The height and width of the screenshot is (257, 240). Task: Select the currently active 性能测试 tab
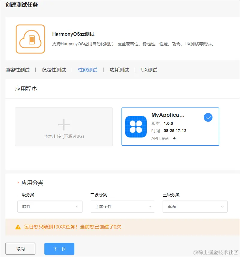pyautogui.click(x=87, y=70)
